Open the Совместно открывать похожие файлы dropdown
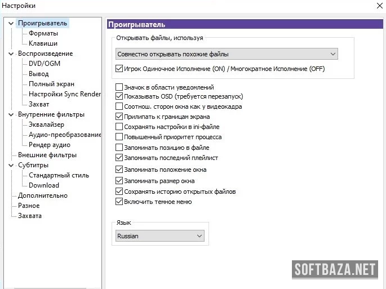This screenshot has height=289, width=386. 226,54
